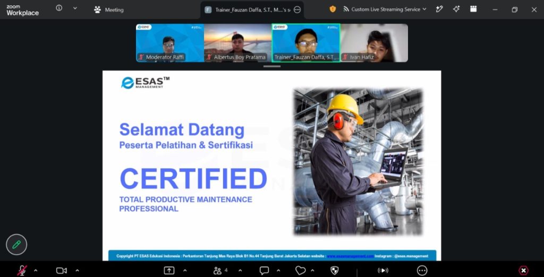
Task: Expand the chevron beside meeting info
Action: (x=75, y=8)
